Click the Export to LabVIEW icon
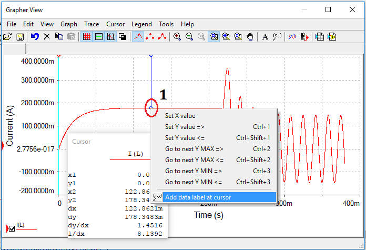This screenshot has height=250, width=366. 332,37
